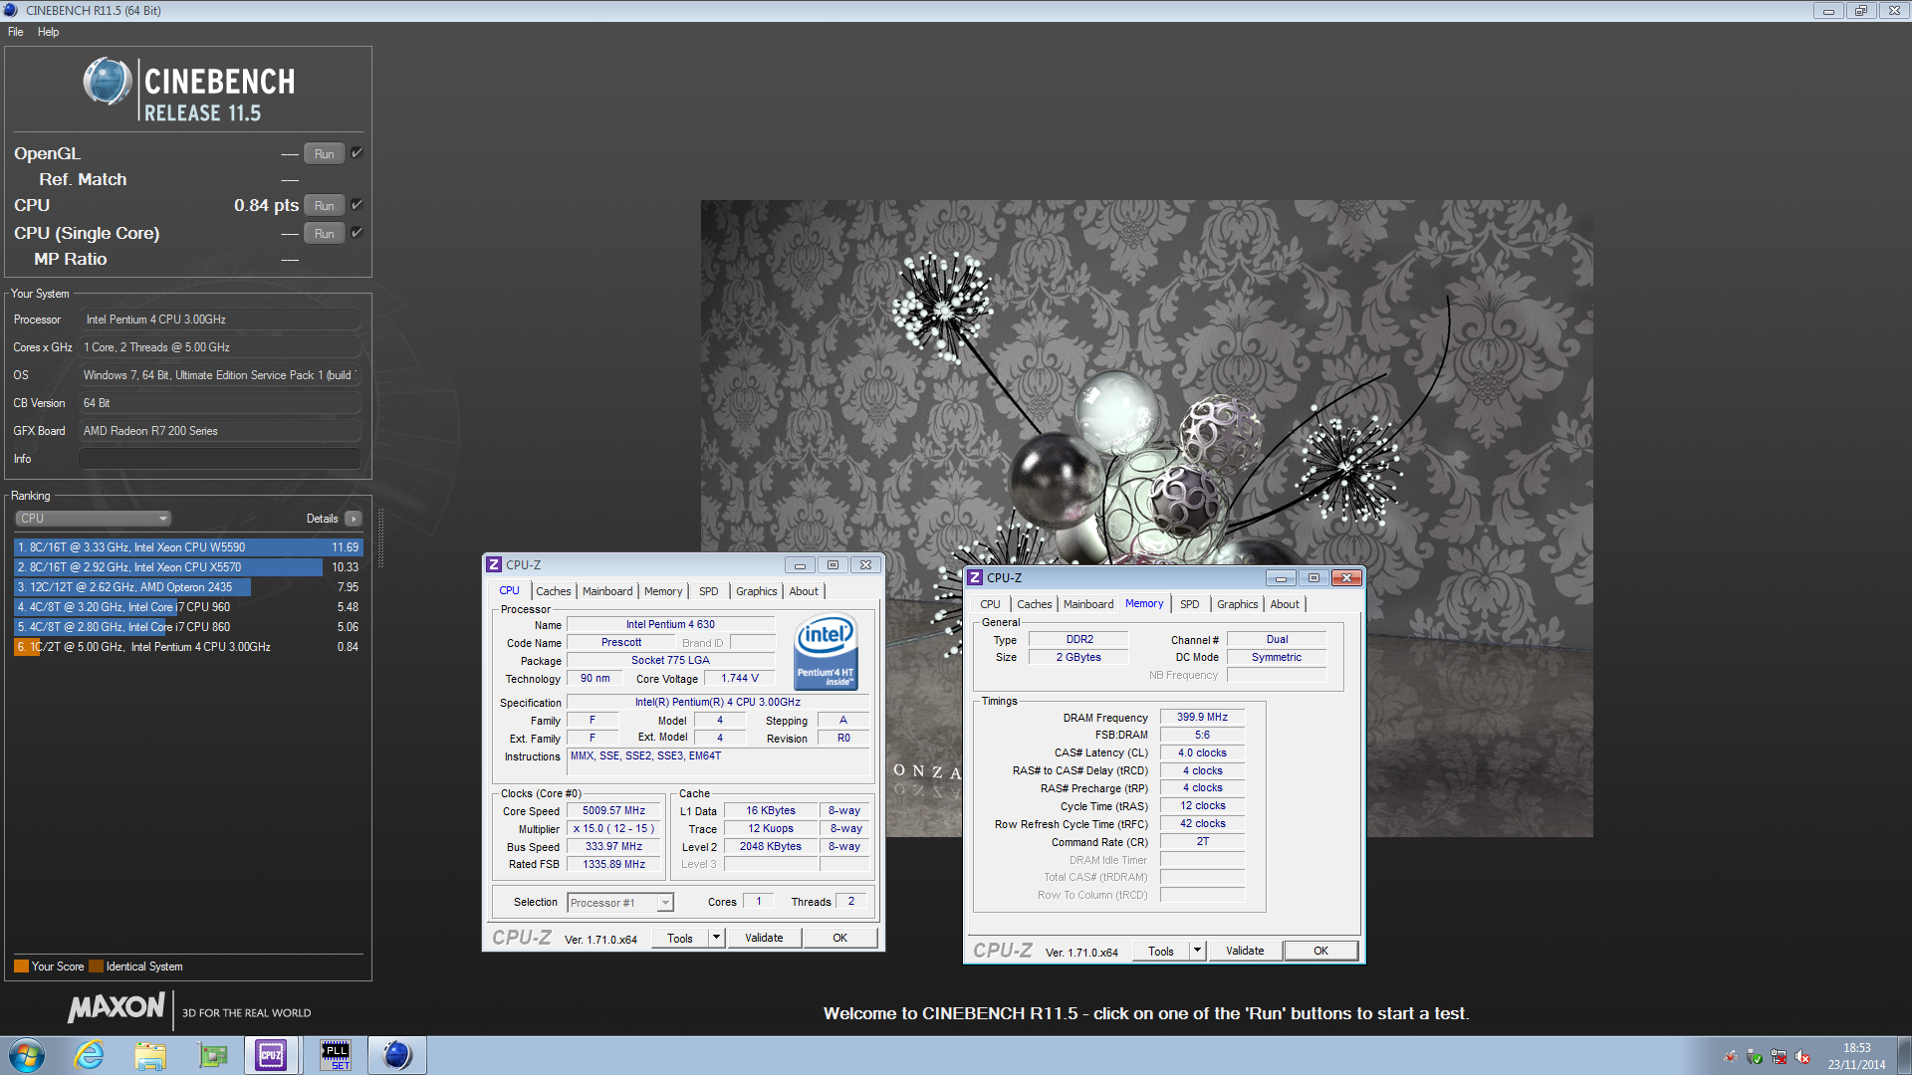
Task: Toggle the CPU (Single Core) test checkbox
Action: point(358,233)
